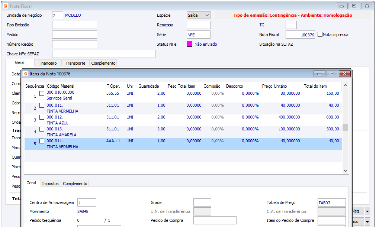Minimize the Nota Fiscal main window
Image resolution: width=376 pixels, height=227 pixels.
point(342,6)
